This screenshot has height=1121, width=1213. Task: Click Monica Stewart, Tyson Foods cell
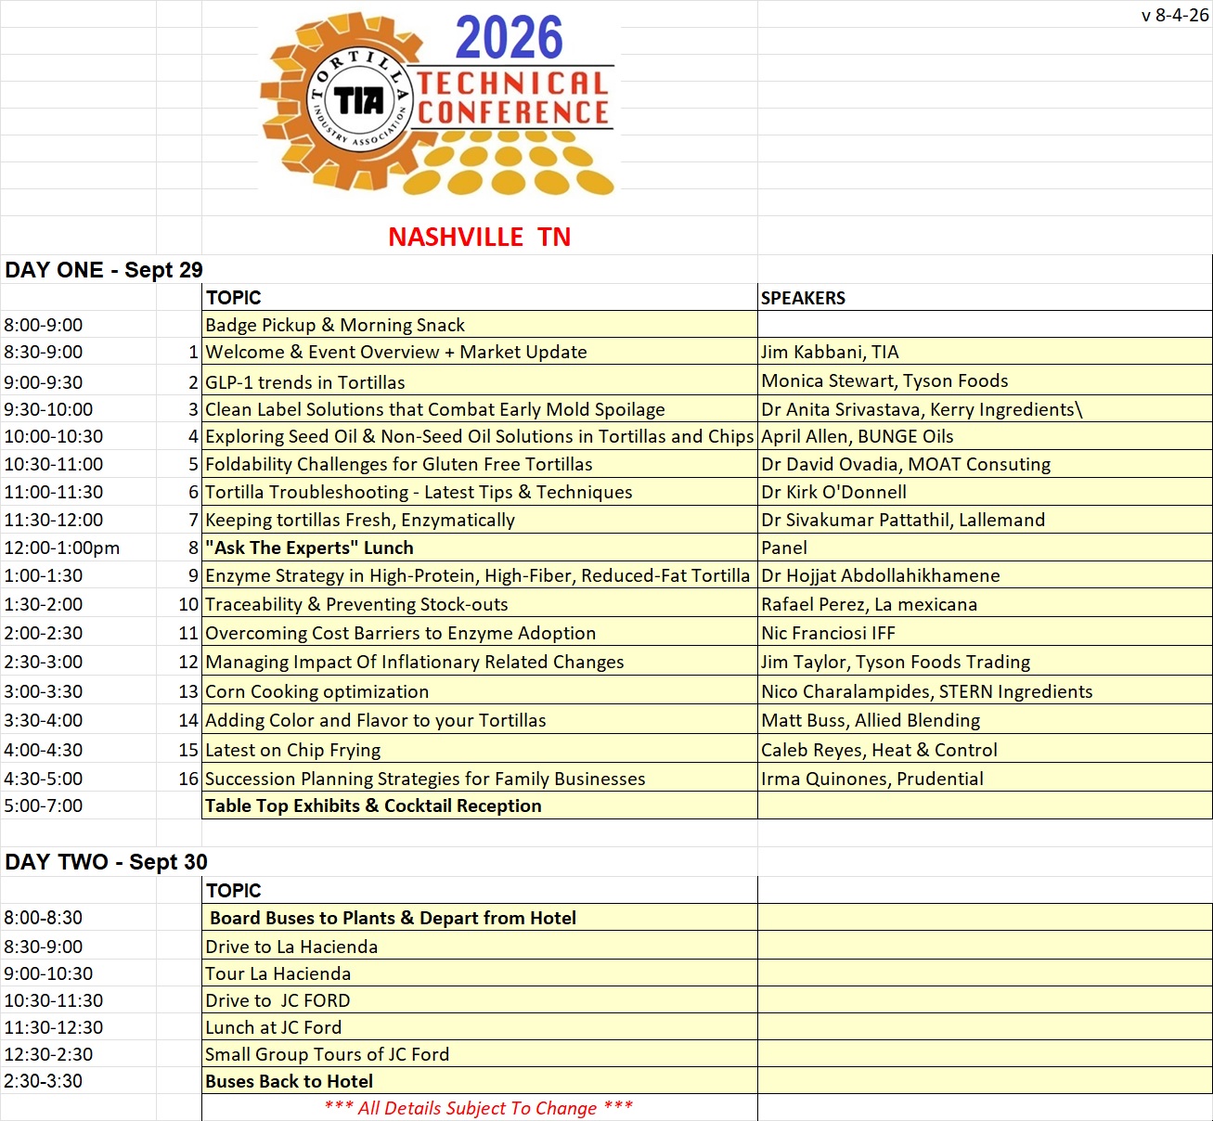click(985, 380)
